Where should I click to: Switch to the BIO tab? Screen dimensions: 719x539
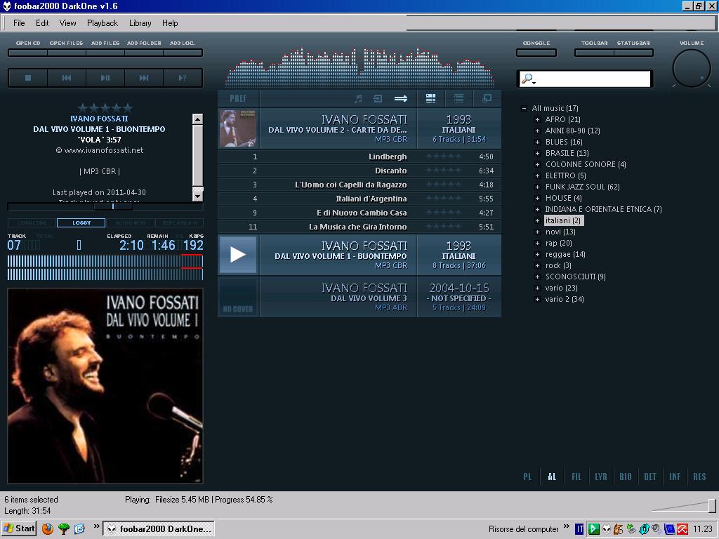coord(626,477)
